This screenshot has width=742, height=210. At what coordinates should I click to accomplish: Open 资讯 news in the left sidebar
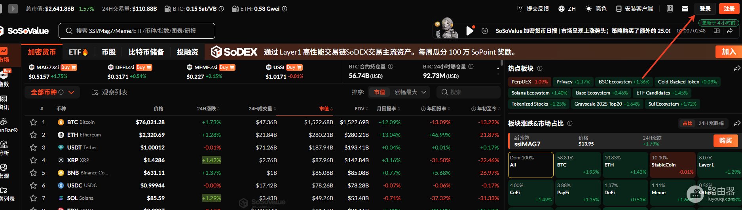click(4, 102)
